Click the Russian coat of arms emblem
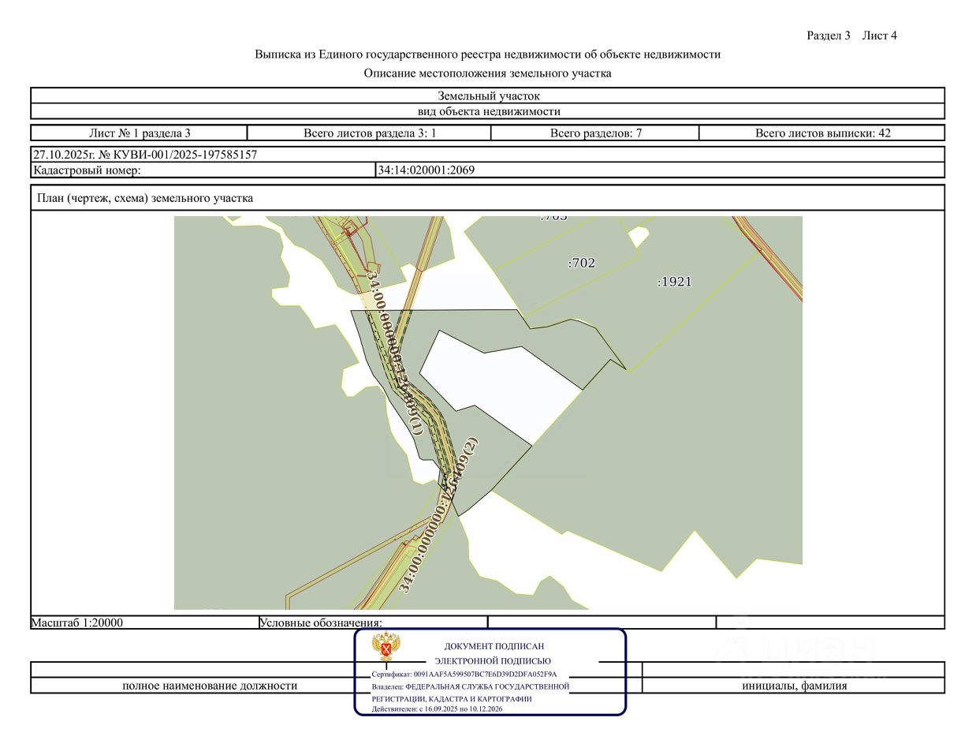976x755 pixels. tap(386, 647)
